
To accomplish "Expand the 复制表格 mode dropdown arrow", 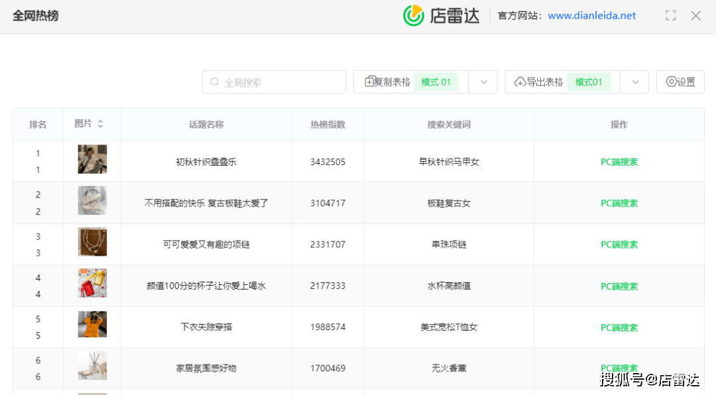I will [484, 82].
